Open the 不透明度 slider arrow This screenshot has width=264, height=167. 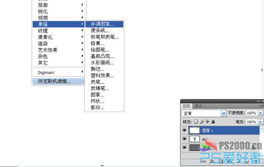coord(260,113)
